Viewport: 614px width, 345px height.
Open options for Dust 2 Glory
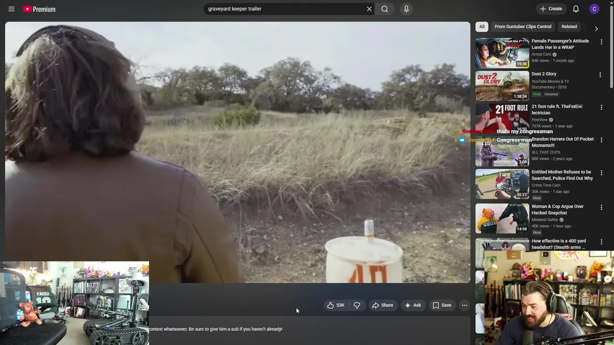[x=600, y=75]
